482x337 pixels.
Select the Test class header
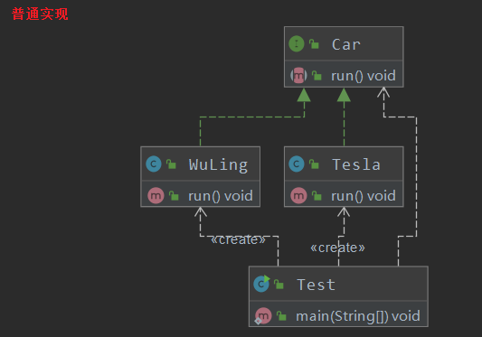pyautogui.click(x=338, y=284)
